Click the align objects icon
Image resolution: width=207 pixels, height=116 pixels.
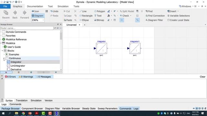(x=114, y=11)
